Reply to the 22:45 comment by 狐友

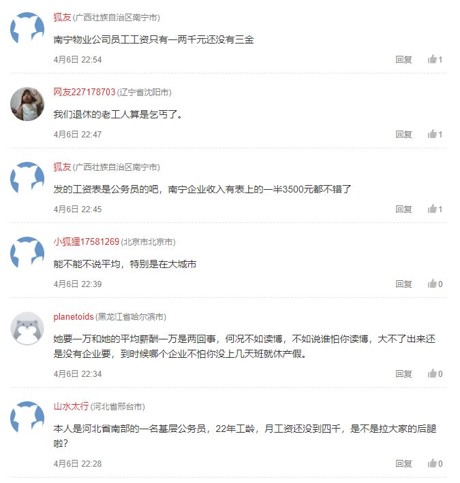click(x=403, y=210)
